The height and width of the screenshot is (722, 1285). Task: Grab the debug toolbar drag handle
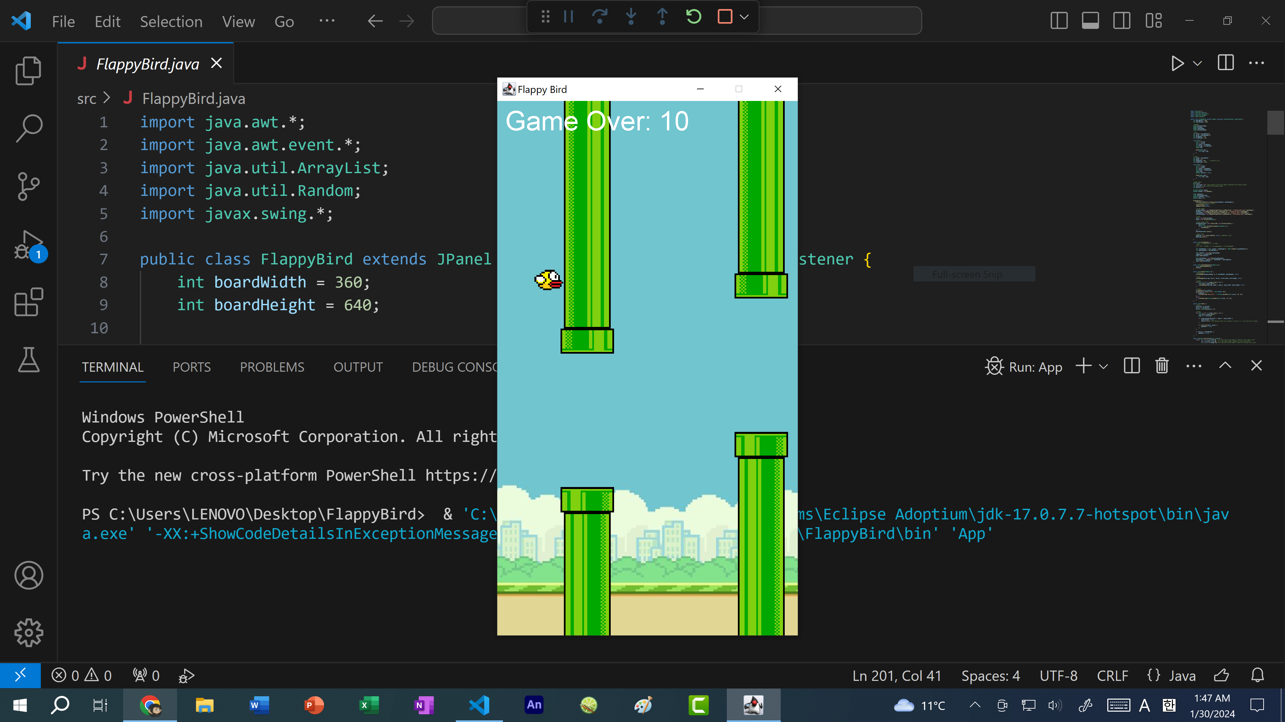tap(545, 17)
